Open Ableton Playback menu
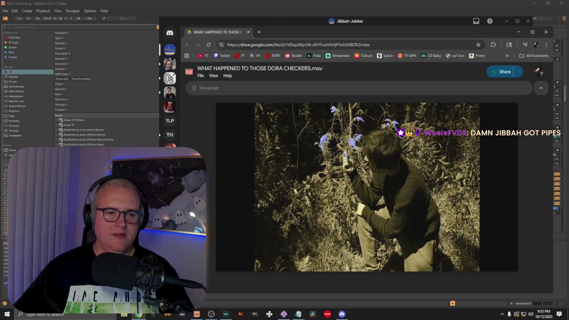This screenshot has height=320, width=569. tap(43, 11)
